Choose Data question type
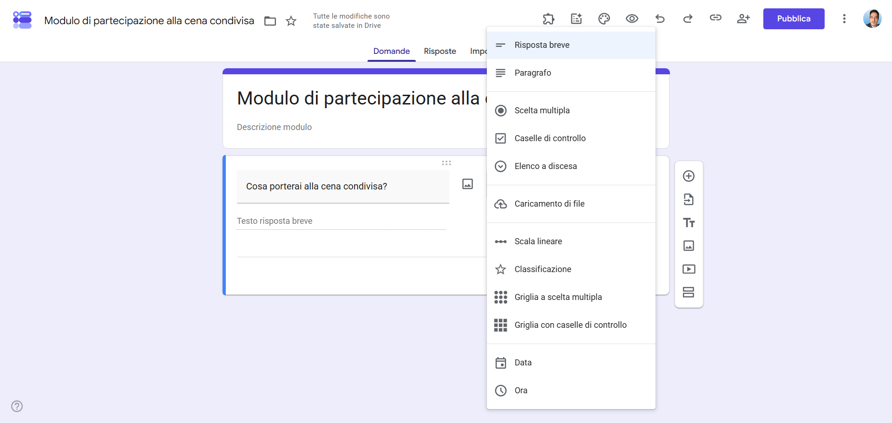This screenshot has height=423, width=892. click(x=571, y=363)
